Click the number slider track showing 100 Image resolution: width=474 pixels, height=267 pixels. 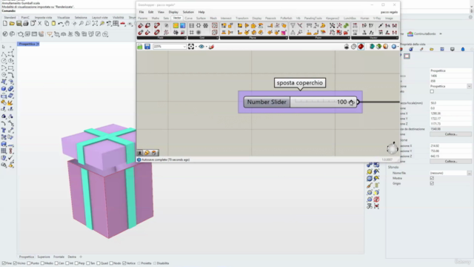coord(323,102)
